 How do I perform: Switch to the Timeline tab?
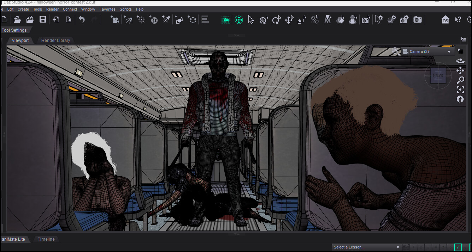(x=46, y=239)
